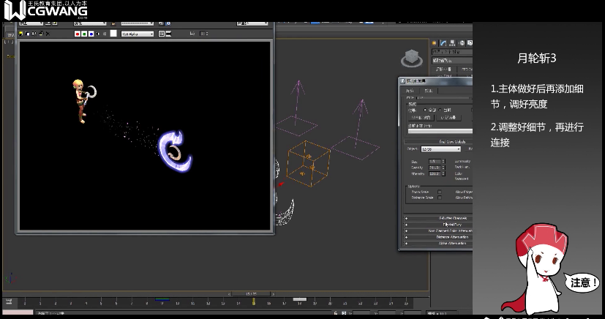605x319 pixels.
Task: Select the white keyframe on the track bar
Action: 299,299
